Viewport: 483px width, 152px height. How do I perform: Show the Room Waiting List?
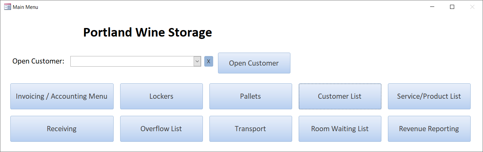340,129
